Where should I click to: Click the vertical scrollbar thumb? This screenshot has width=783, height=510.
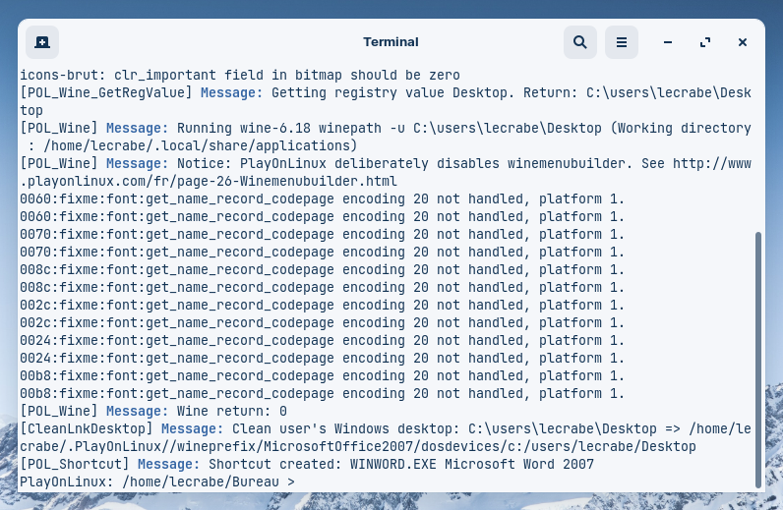758,360
